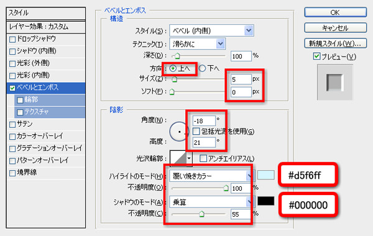Viewport: 373px width, 236px height.
Task: Open the gloss contour (光沢輪郭) thumbnail picker
Action: 181,158
